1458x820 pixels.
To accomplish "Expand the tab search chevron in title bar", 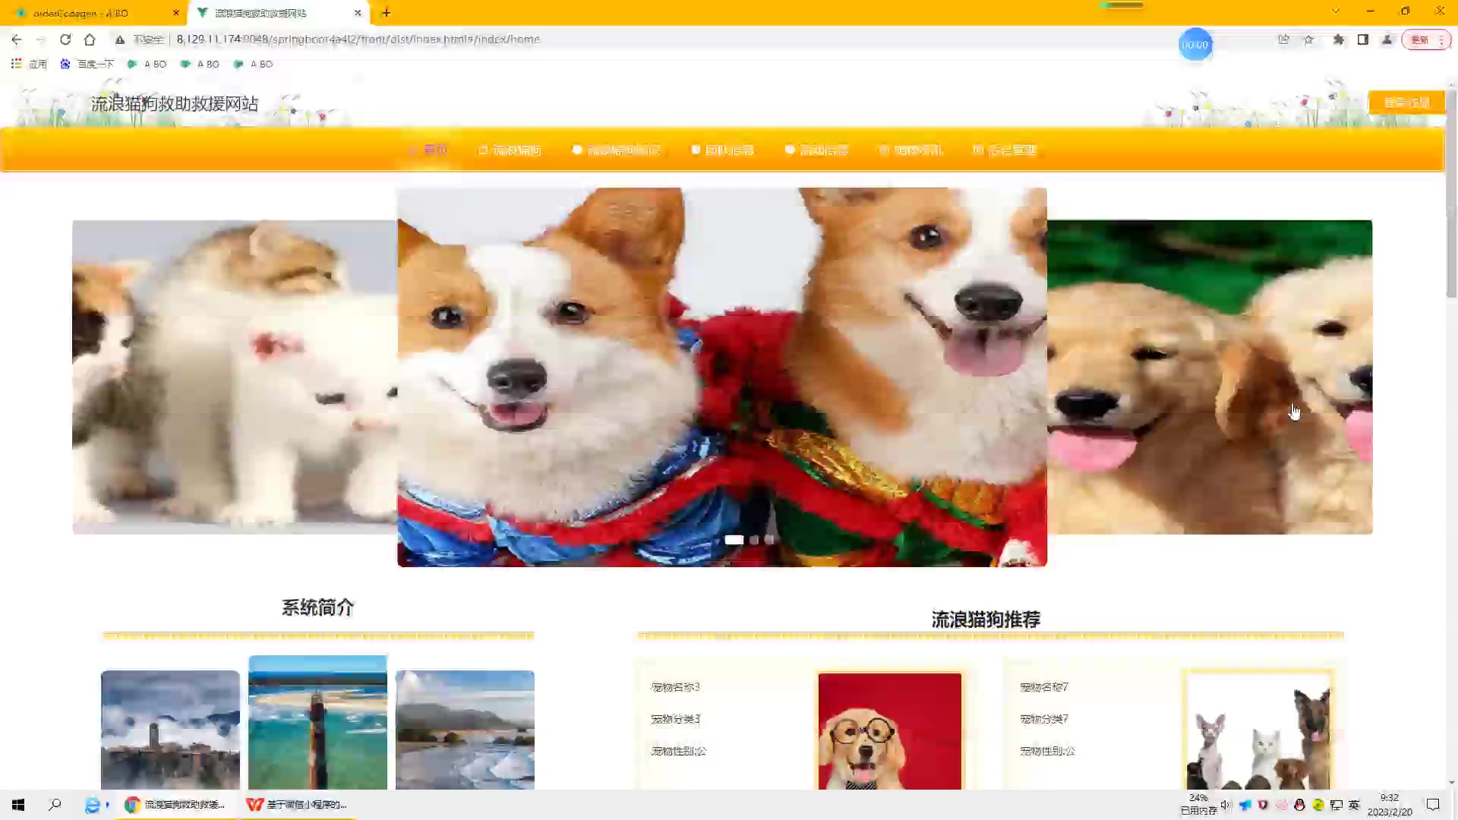I will (1335, 11).
